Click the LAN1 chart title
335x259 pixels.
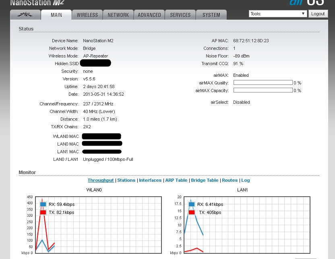click(x=242, y=190)
